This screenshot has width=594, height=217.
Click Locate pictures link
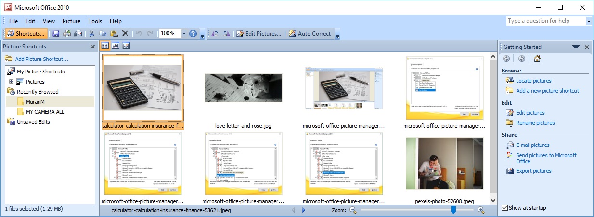[533, 81]
